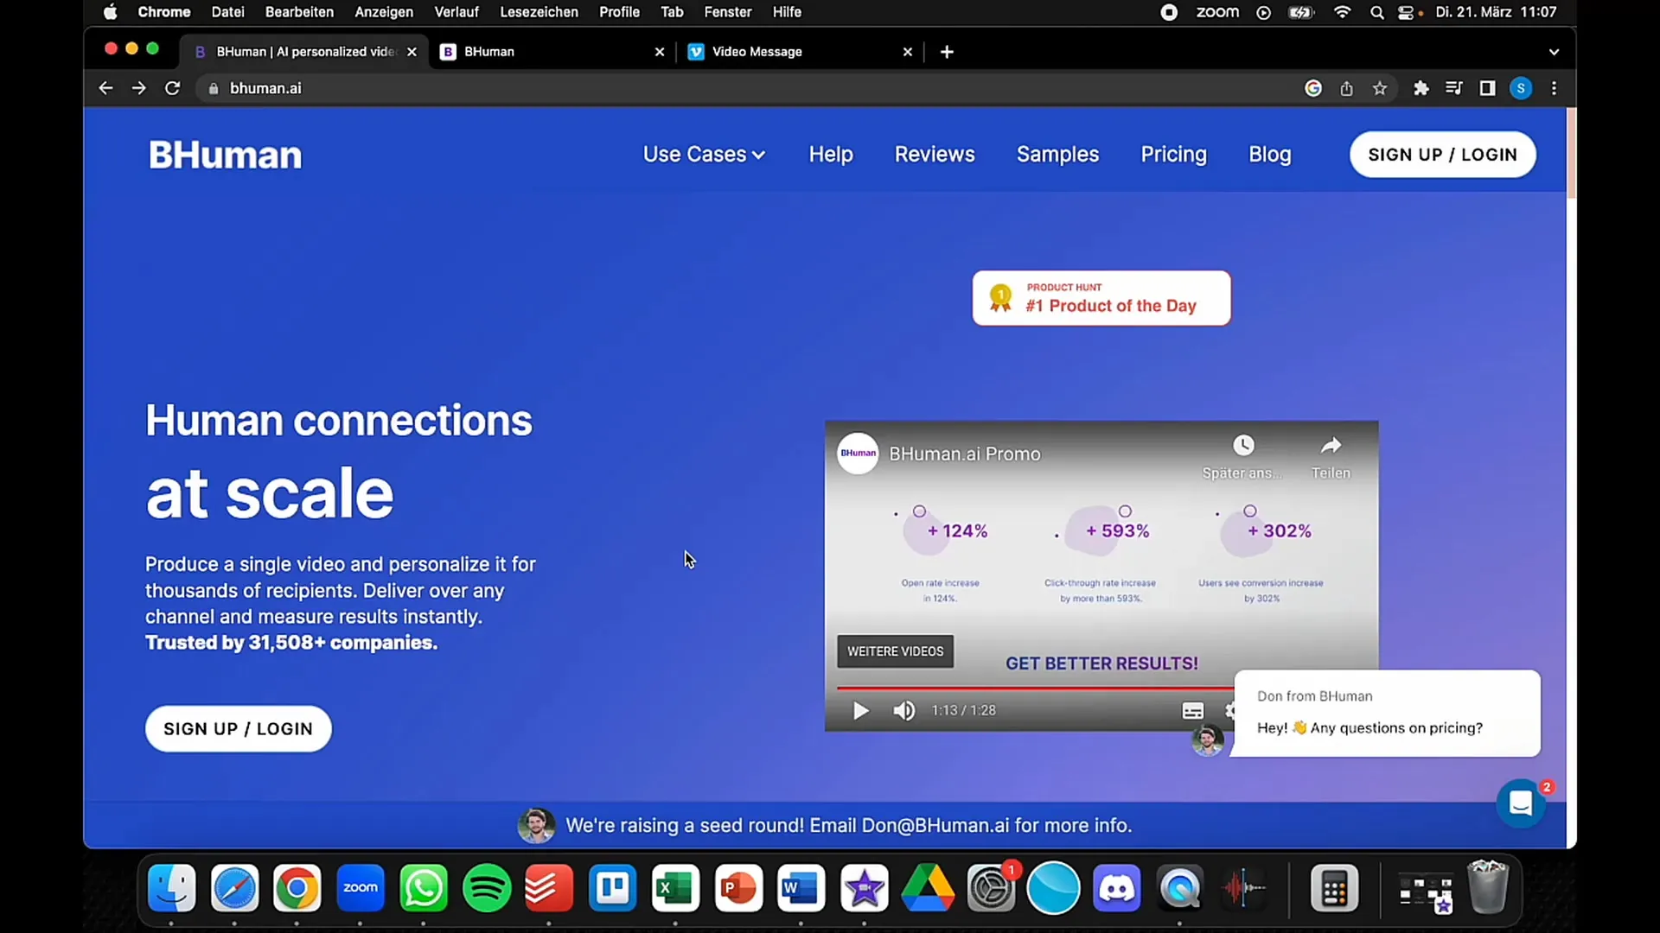Screen dimensions: 1660x933
Task: Close the Video Message tab
Action: click(x=907, y=52)
